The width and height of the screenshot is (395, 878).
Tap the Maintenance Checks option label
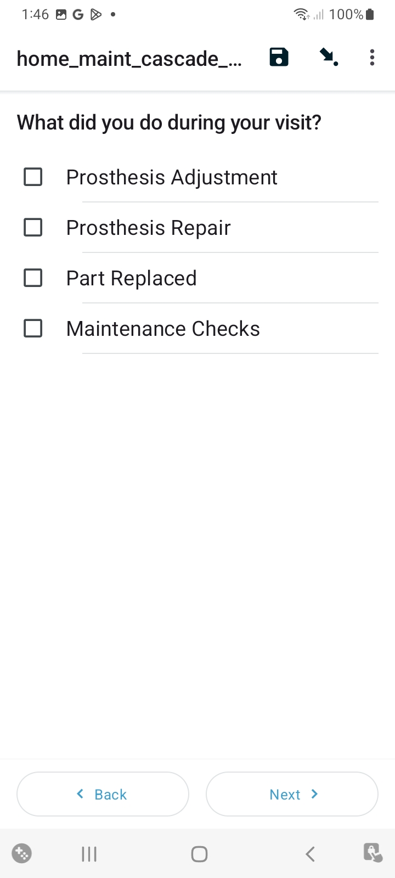(163, 329)
